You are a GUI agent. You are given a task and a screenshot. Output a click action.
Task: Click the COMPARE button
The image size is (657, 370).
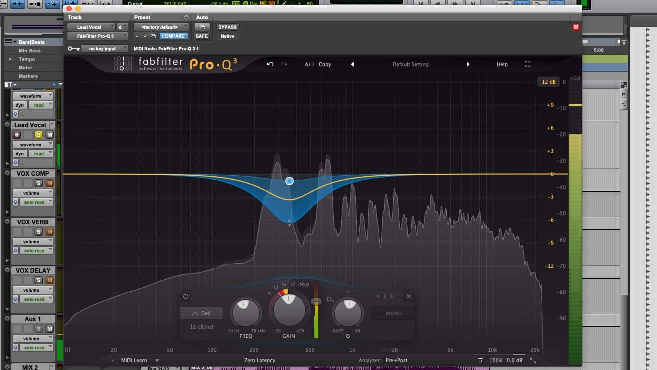tap(173, 36)
